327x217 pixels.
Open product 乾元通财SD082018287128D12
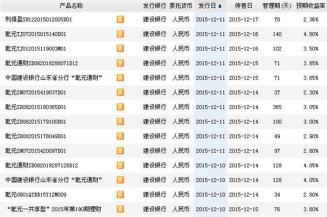(x=41, y=165)
